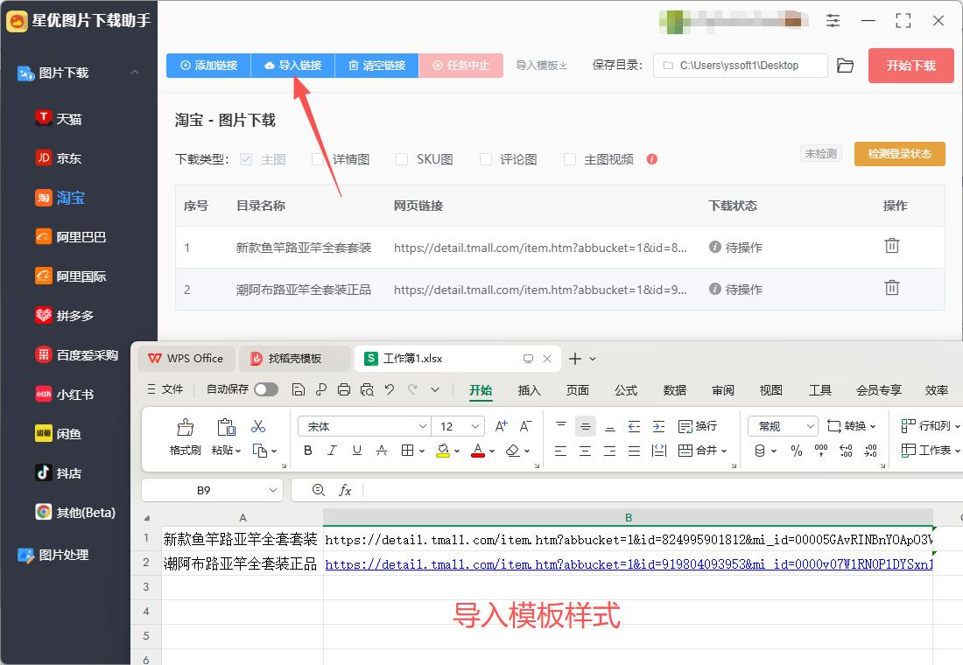Choose 阿里巴巴 platform in sidebar
The height and width of the screenshot is (665, 963).
pyautogui.click(x=71, y=236)
